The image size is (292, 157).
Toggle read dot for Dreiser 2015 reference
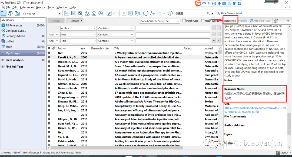pyautogui.click(x=49, y=62)
